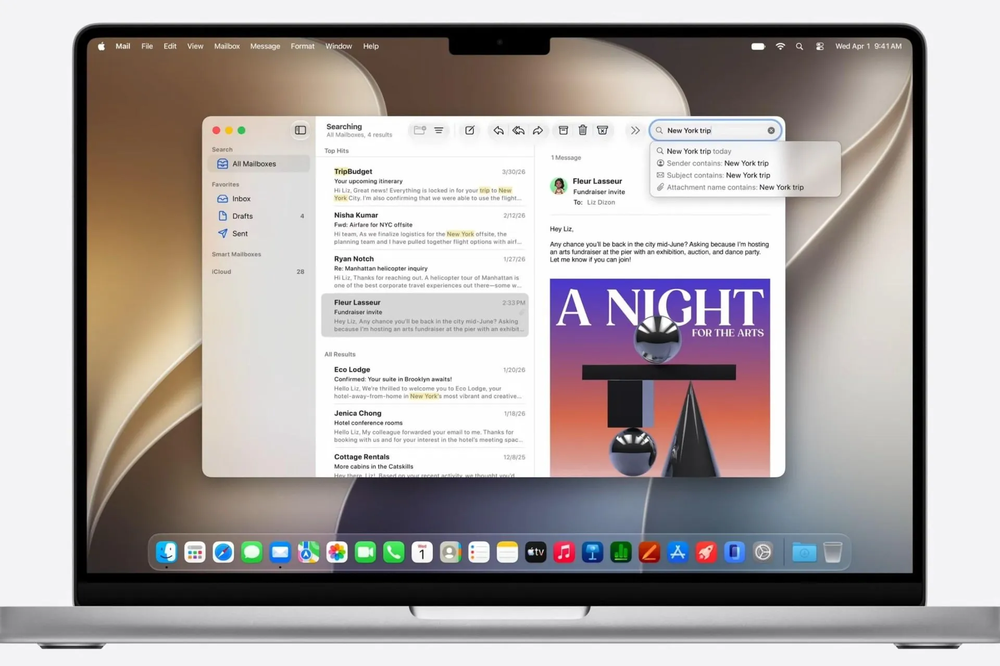Open the Mailbox menu
1000x666 pixels.
tap(227, 46)
